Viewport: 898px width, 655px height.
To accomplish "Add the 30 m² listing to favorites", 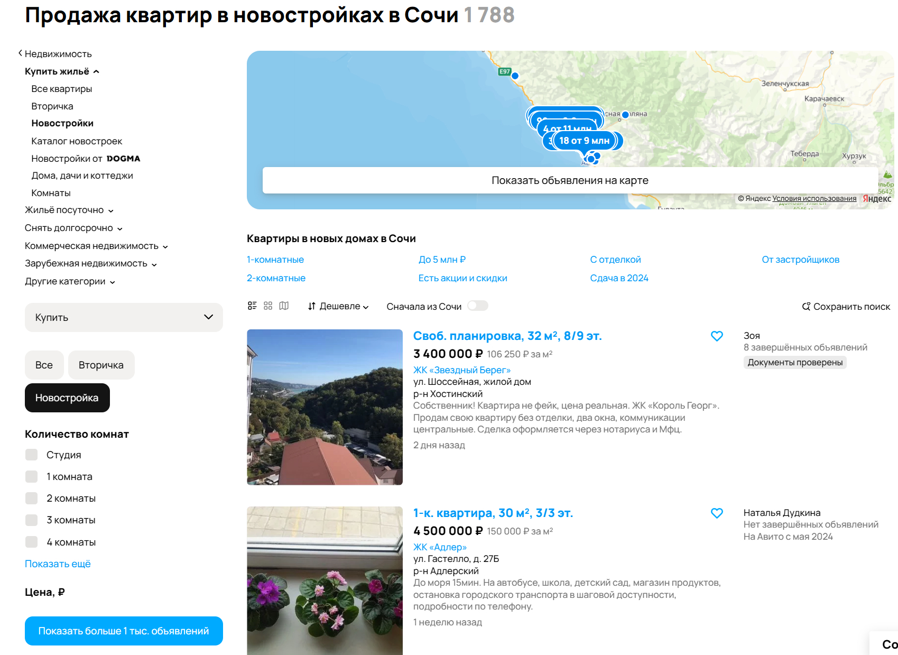I will tap(717, 513).
